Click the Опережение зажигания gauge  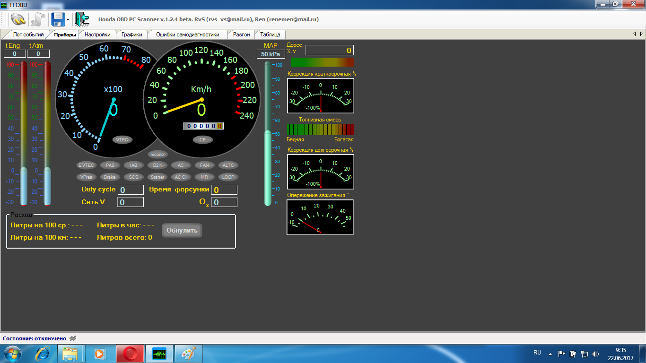(x=320, y=217)
